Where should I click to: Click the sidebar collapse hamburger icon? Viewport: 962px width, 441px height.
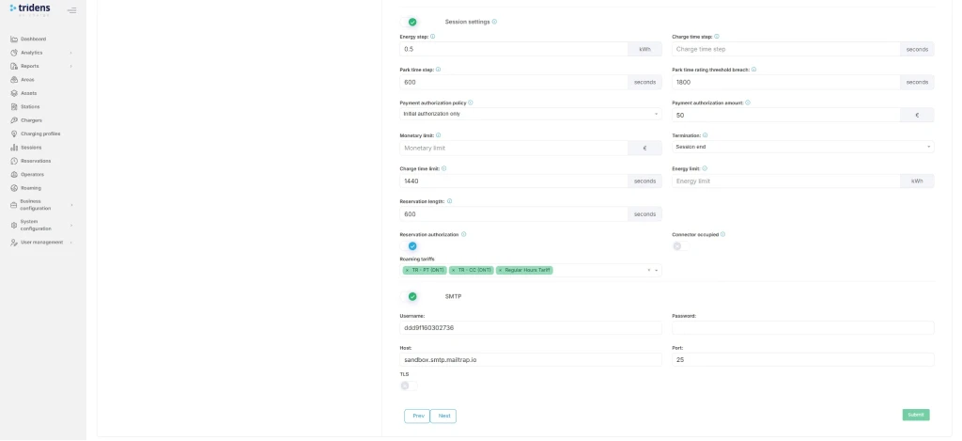click(x=71, y=10)
